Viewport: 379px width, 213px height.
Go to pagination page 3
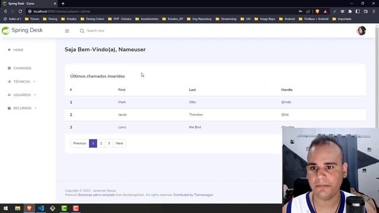pyautogui.click(x=109, y=143)
